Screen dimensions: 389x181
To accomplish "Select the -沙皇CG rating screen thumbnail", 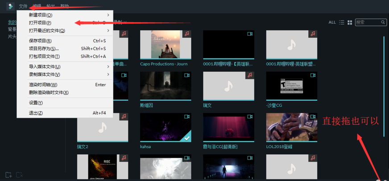I will tap(291, 86).
